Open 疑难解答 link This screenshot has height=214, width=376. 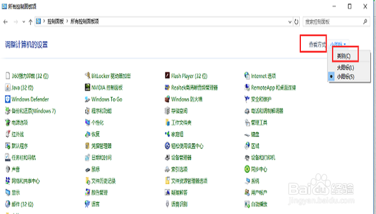179,193
